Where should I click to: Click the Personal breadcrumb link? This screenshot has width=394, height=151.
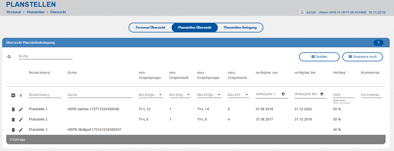click(14, 12)
